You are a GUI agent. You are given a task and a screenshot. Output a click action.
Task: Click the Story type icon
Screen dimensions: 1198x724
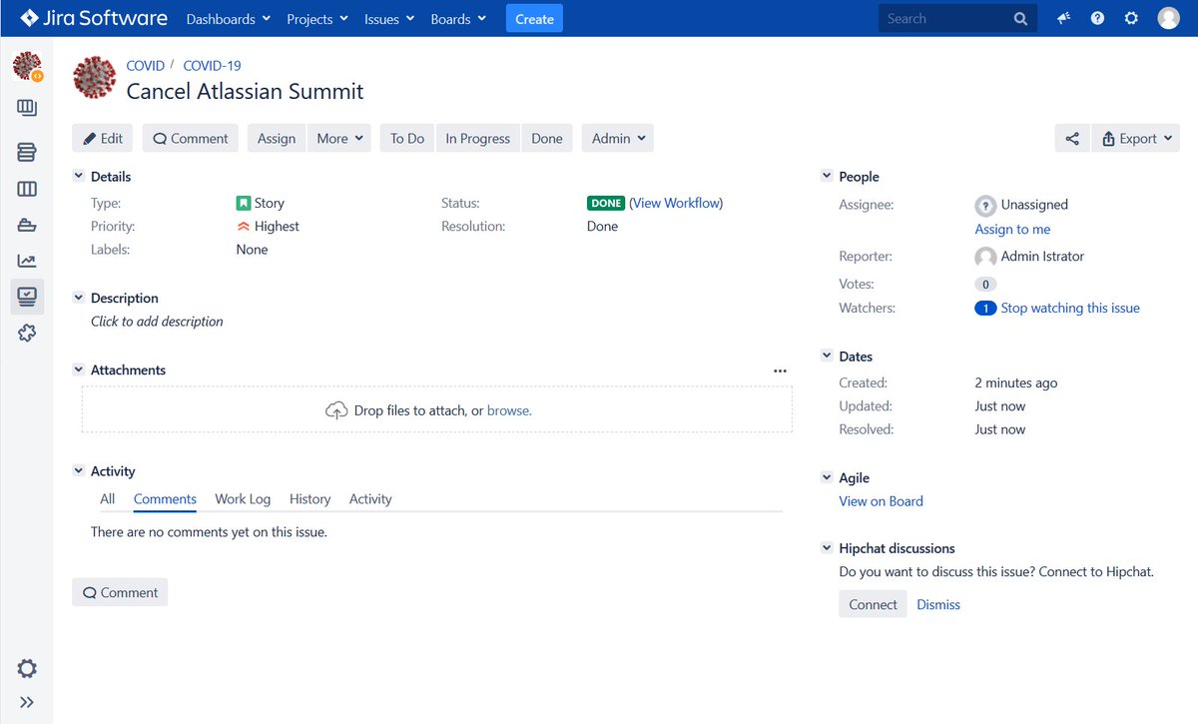[x=243, y=203]
